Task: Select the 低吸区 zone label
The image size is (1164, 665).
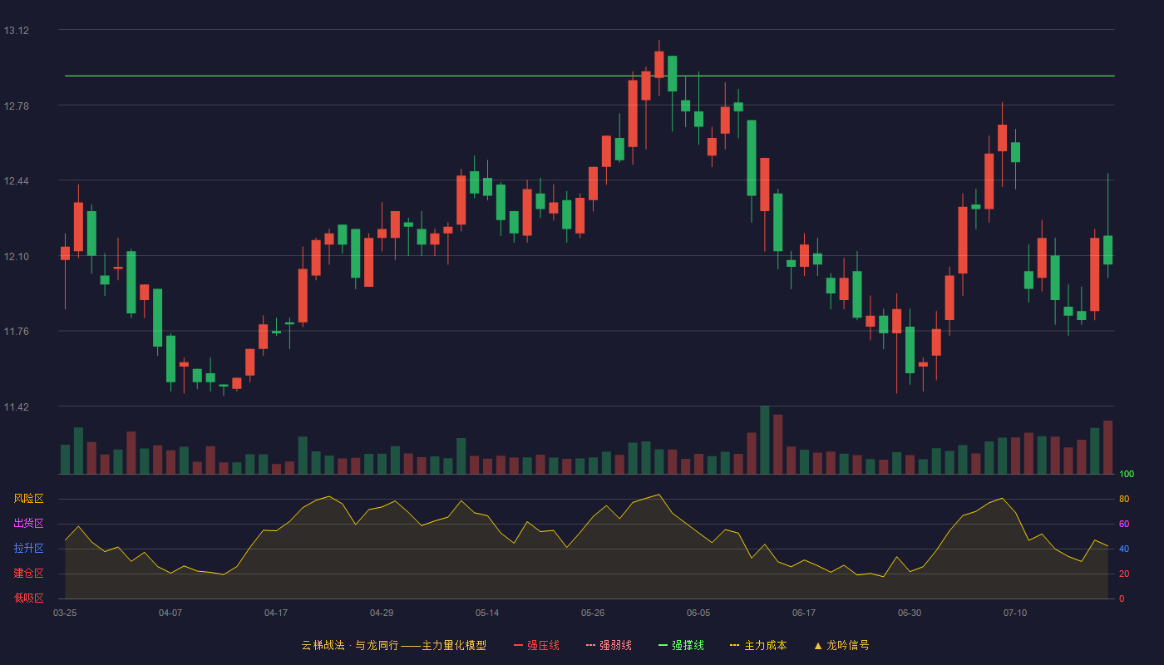Action: 28,598
